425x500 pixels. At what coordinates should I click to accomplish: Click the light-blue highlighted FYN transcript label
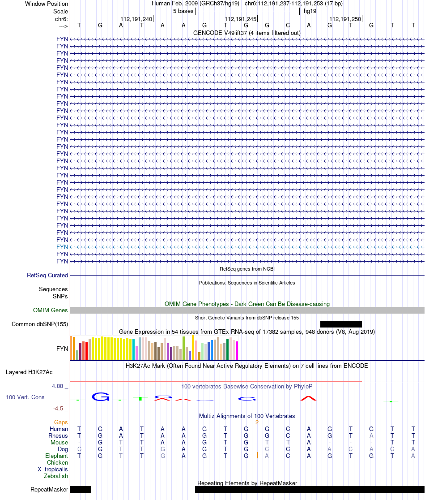click(62, 247)
